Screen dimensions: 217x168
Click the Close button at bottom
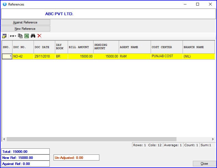click(204, 164)
